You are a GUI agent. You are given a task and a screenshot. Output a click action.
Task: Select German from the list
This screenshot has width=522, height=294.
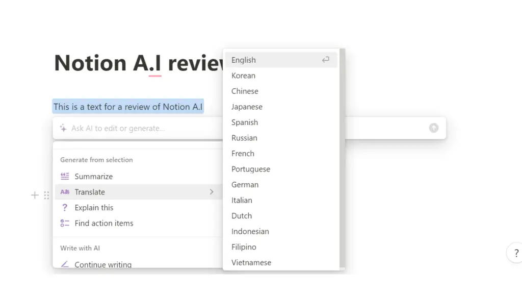281,184
